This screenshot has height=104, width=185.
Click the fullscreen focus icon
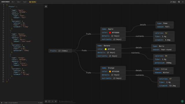49,101
